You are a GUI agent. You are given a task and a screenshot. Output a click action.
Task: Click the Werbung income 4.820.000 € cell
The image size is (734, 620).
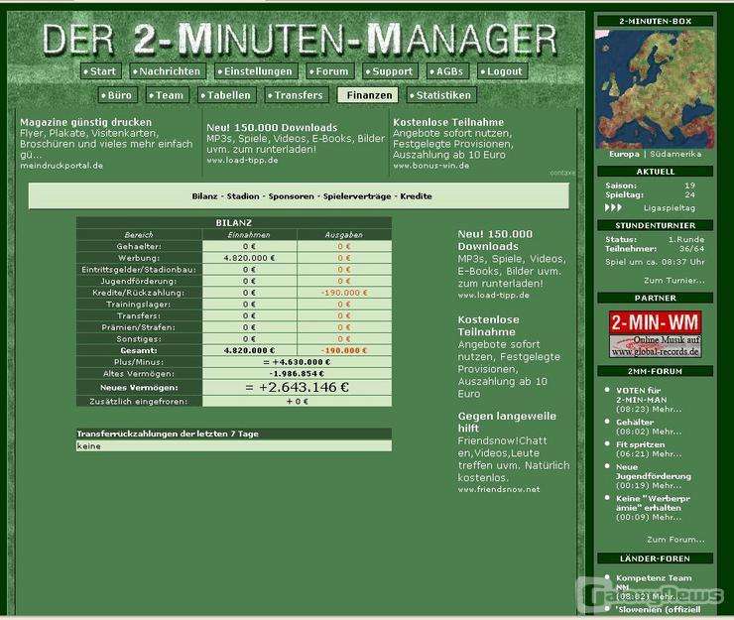(x=250, y=258)
